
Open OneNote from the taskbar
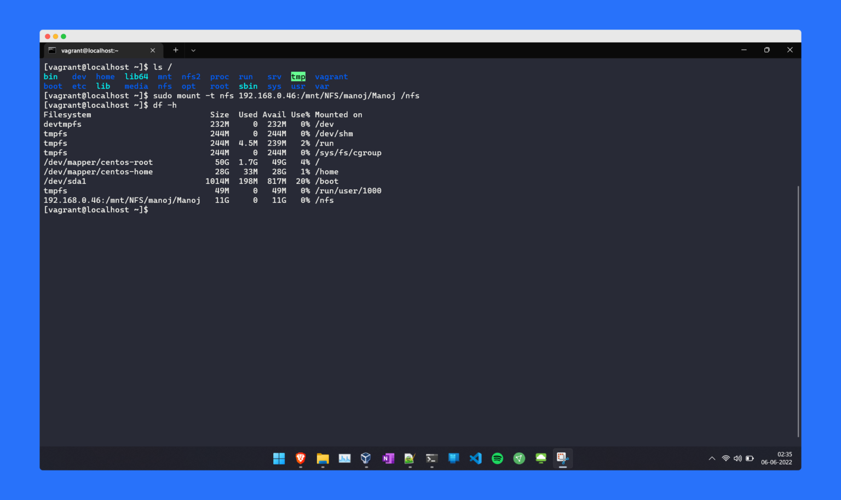tap(388, 458)
